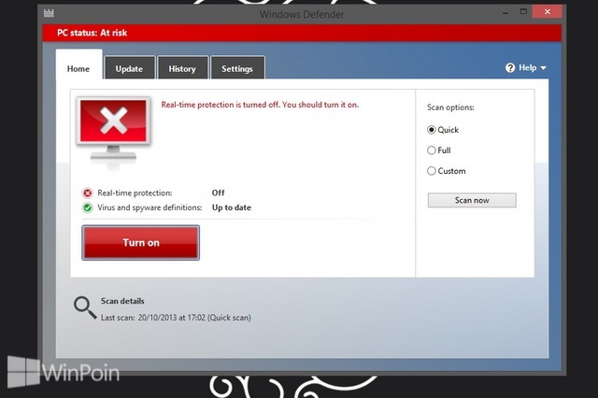The height and width of the screenshot is (398, 598).
Task: Click the magnifying glass Scan details icon
Action: pyautogui.click(x=85, y=307)
